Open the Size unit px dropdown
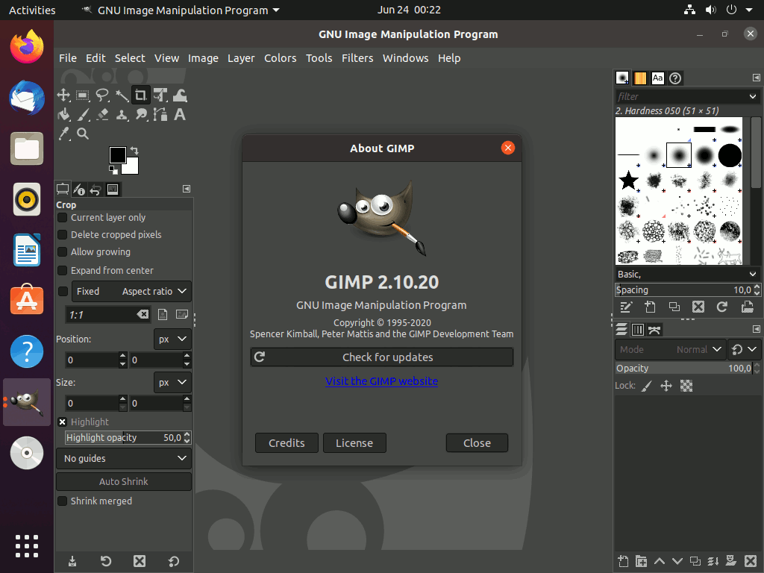The height and width of the screenshot is (573, 764). [x=172, y=383]
